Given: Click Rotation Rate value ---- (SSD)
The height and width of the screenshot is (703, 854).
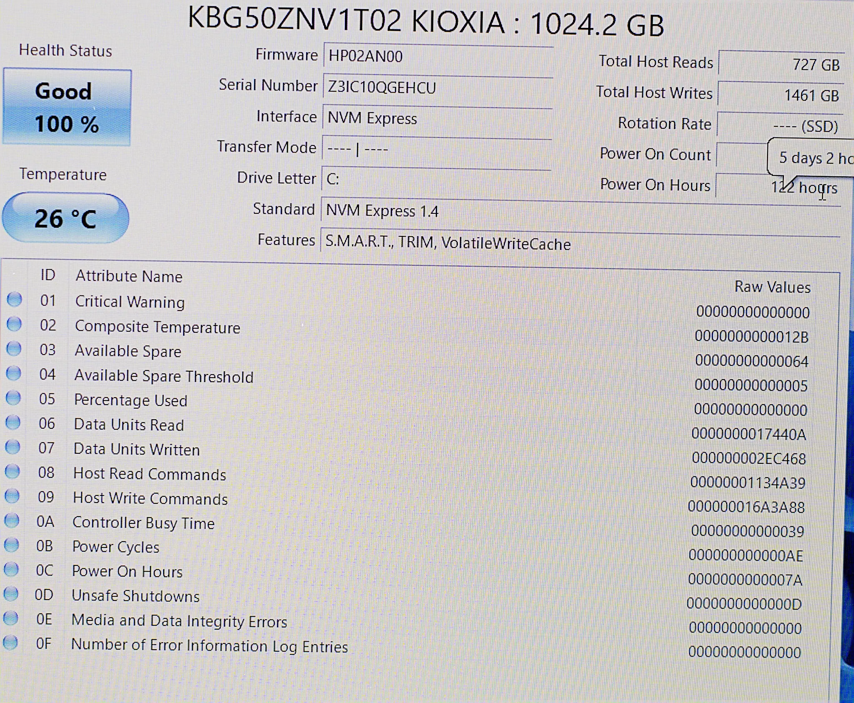Looking at the screenshot, I should pos(780,125).
